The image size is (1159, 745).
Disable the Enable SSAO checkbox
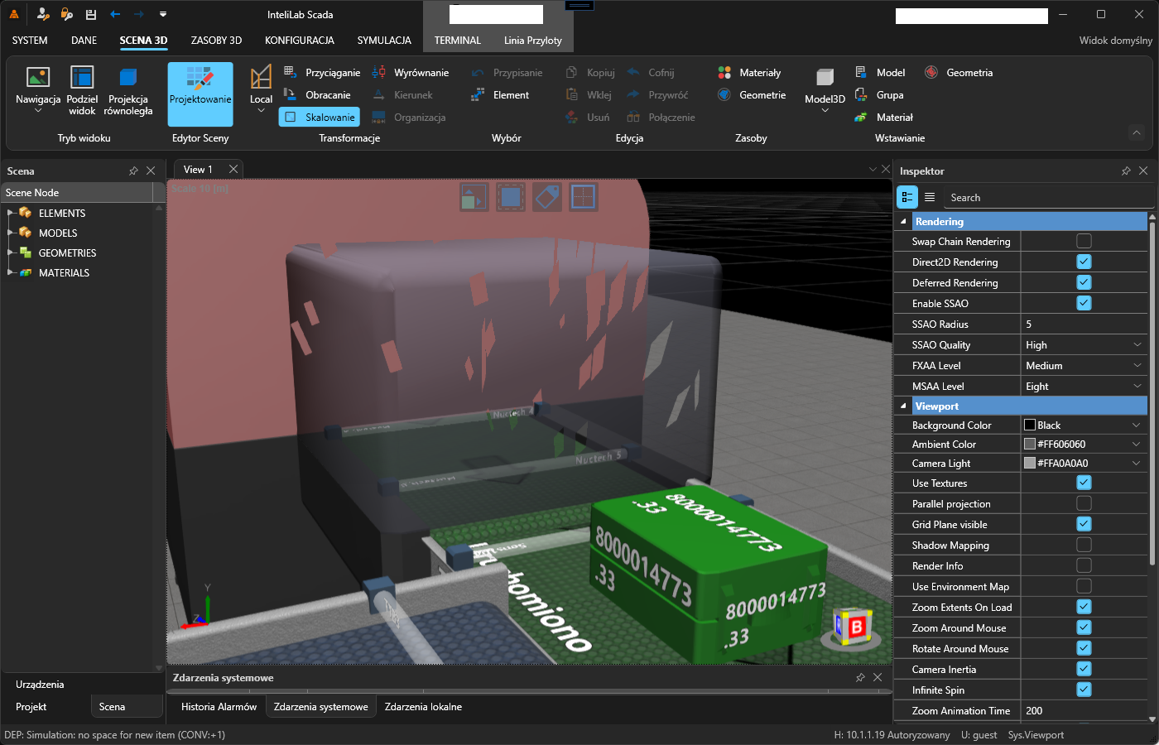point(1084,303)
